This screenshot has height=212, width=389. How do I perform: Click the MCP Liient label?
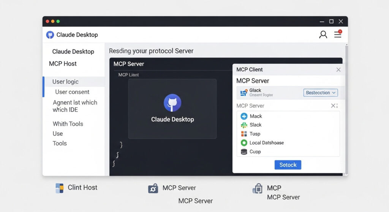coord(128,75)
